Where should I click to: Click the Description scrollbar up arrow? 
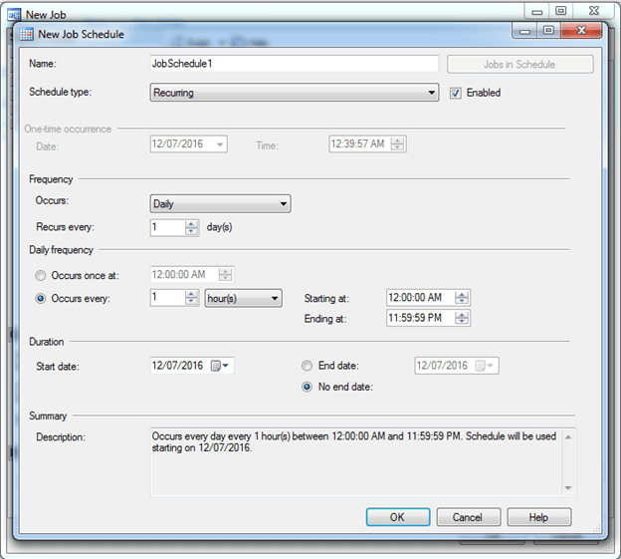[568, 436]
